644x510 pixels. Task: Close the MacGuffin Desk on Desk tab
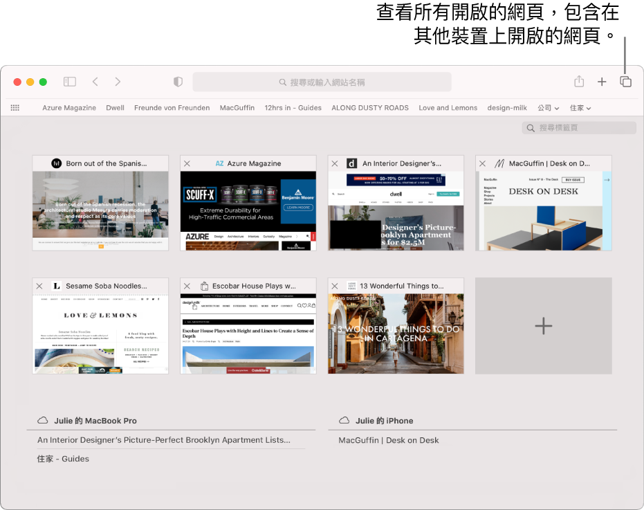coord(483,163)
